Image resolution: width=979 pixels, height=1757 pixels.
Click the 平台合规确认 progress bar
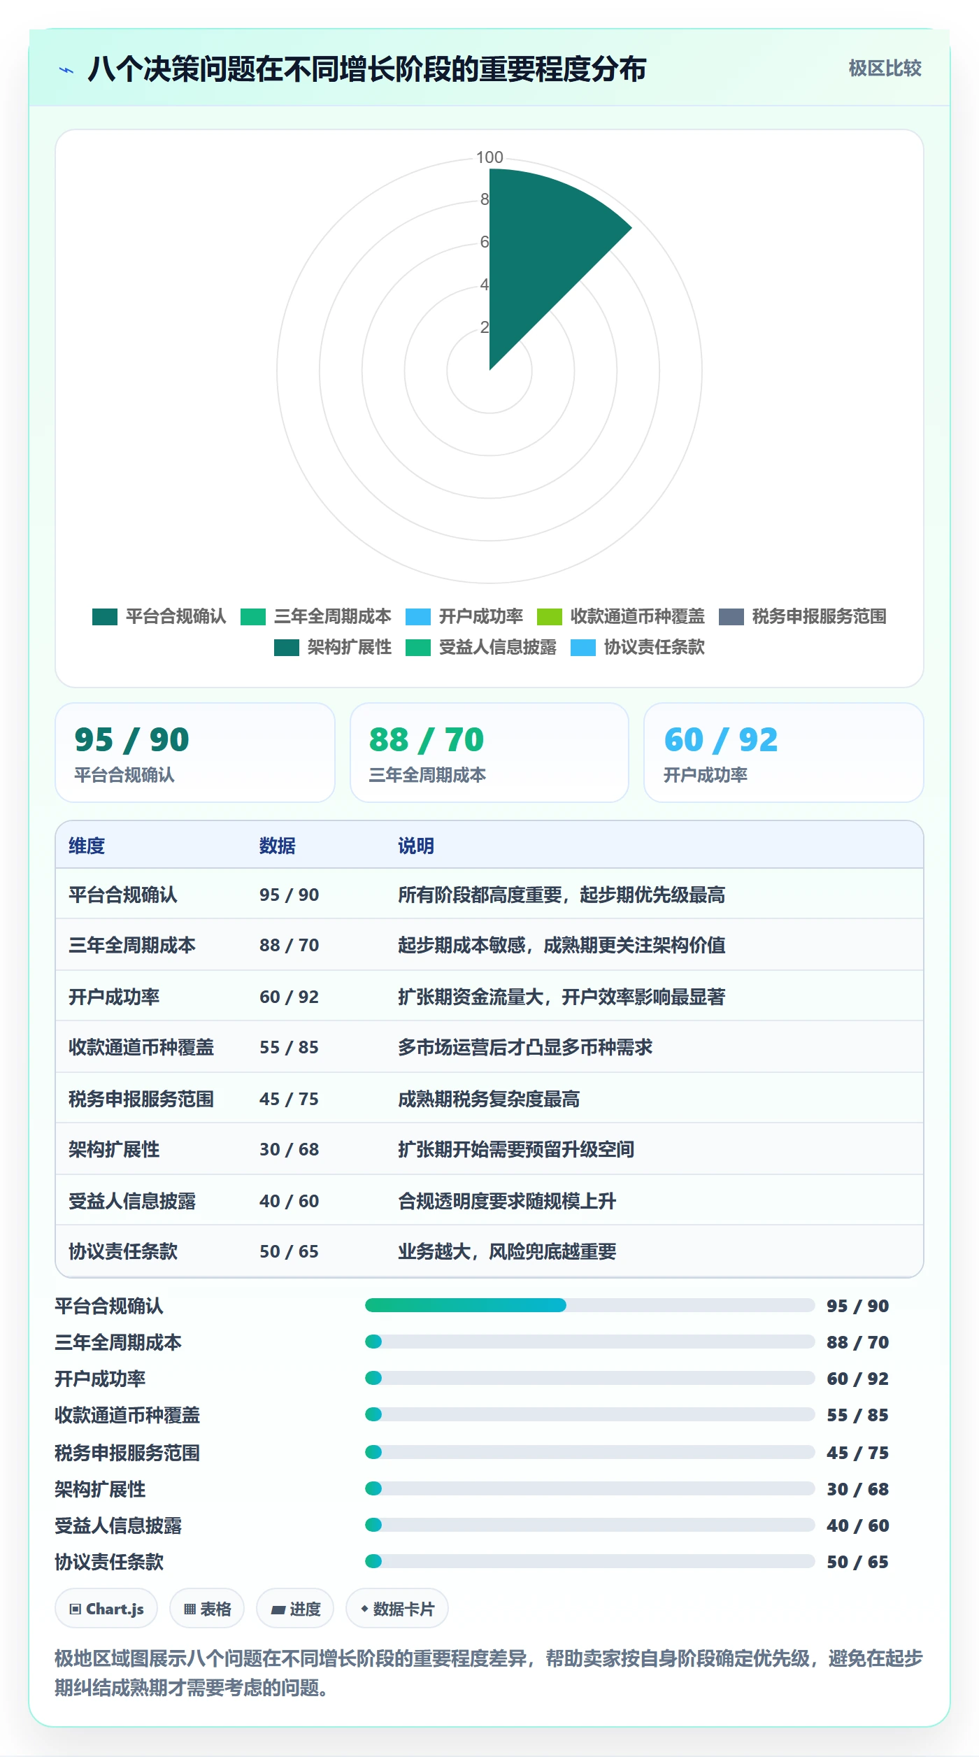[x=589, y=1305]
